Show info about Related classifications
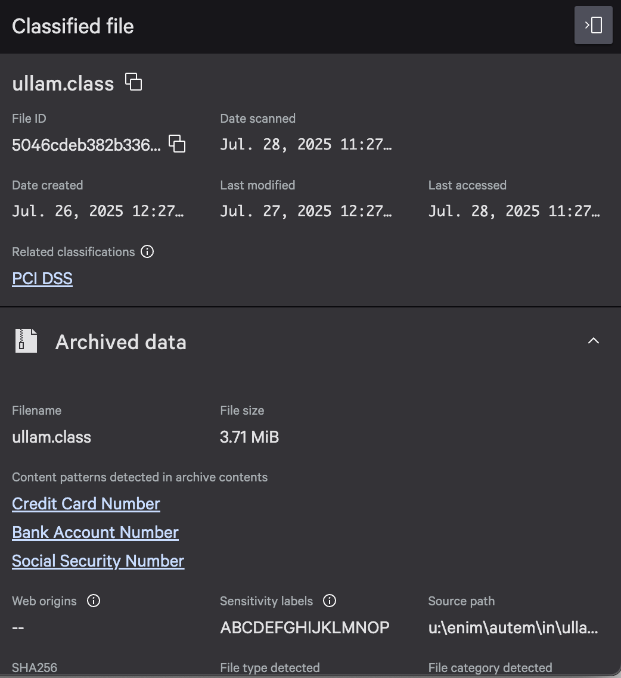 (147, 251)
